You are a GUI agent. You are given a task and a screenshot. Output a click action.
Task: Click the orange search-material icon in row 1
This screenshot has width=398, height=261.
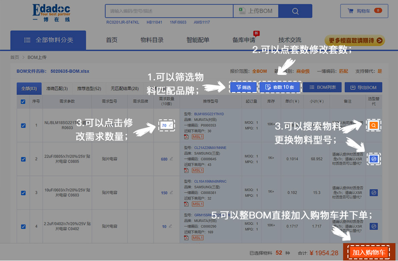[374, 125]
